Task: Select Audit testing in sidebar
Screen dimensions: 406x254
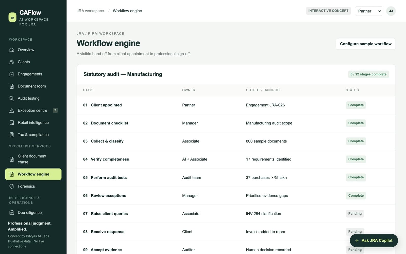Action: tap(33, 98)
